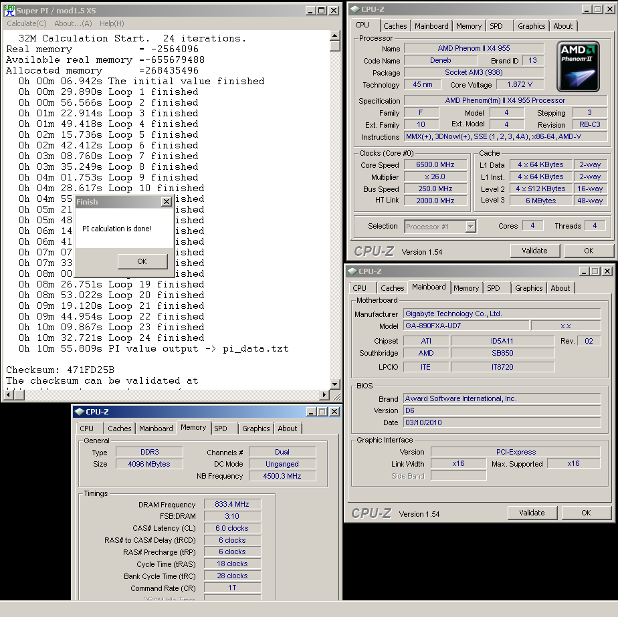The image size is (618, 617).
Task: Click the CPU-Z Mainboard window title icon
Action: click(352, 271)
